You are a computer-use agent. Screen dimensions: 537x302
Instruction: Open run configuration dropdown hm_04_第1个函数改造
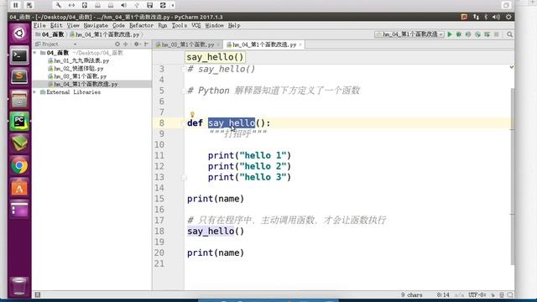click(409, 34)
